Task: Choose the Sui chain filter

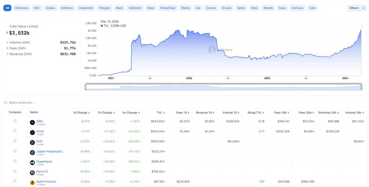Action: (198, 8)
